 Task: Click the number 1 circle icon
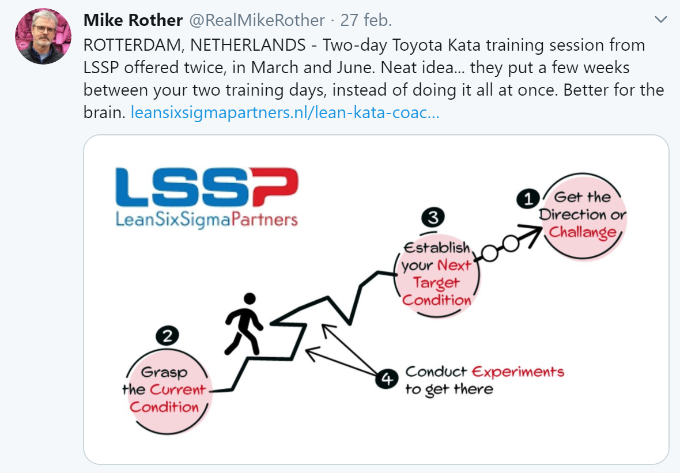click(x=528, y=199)
